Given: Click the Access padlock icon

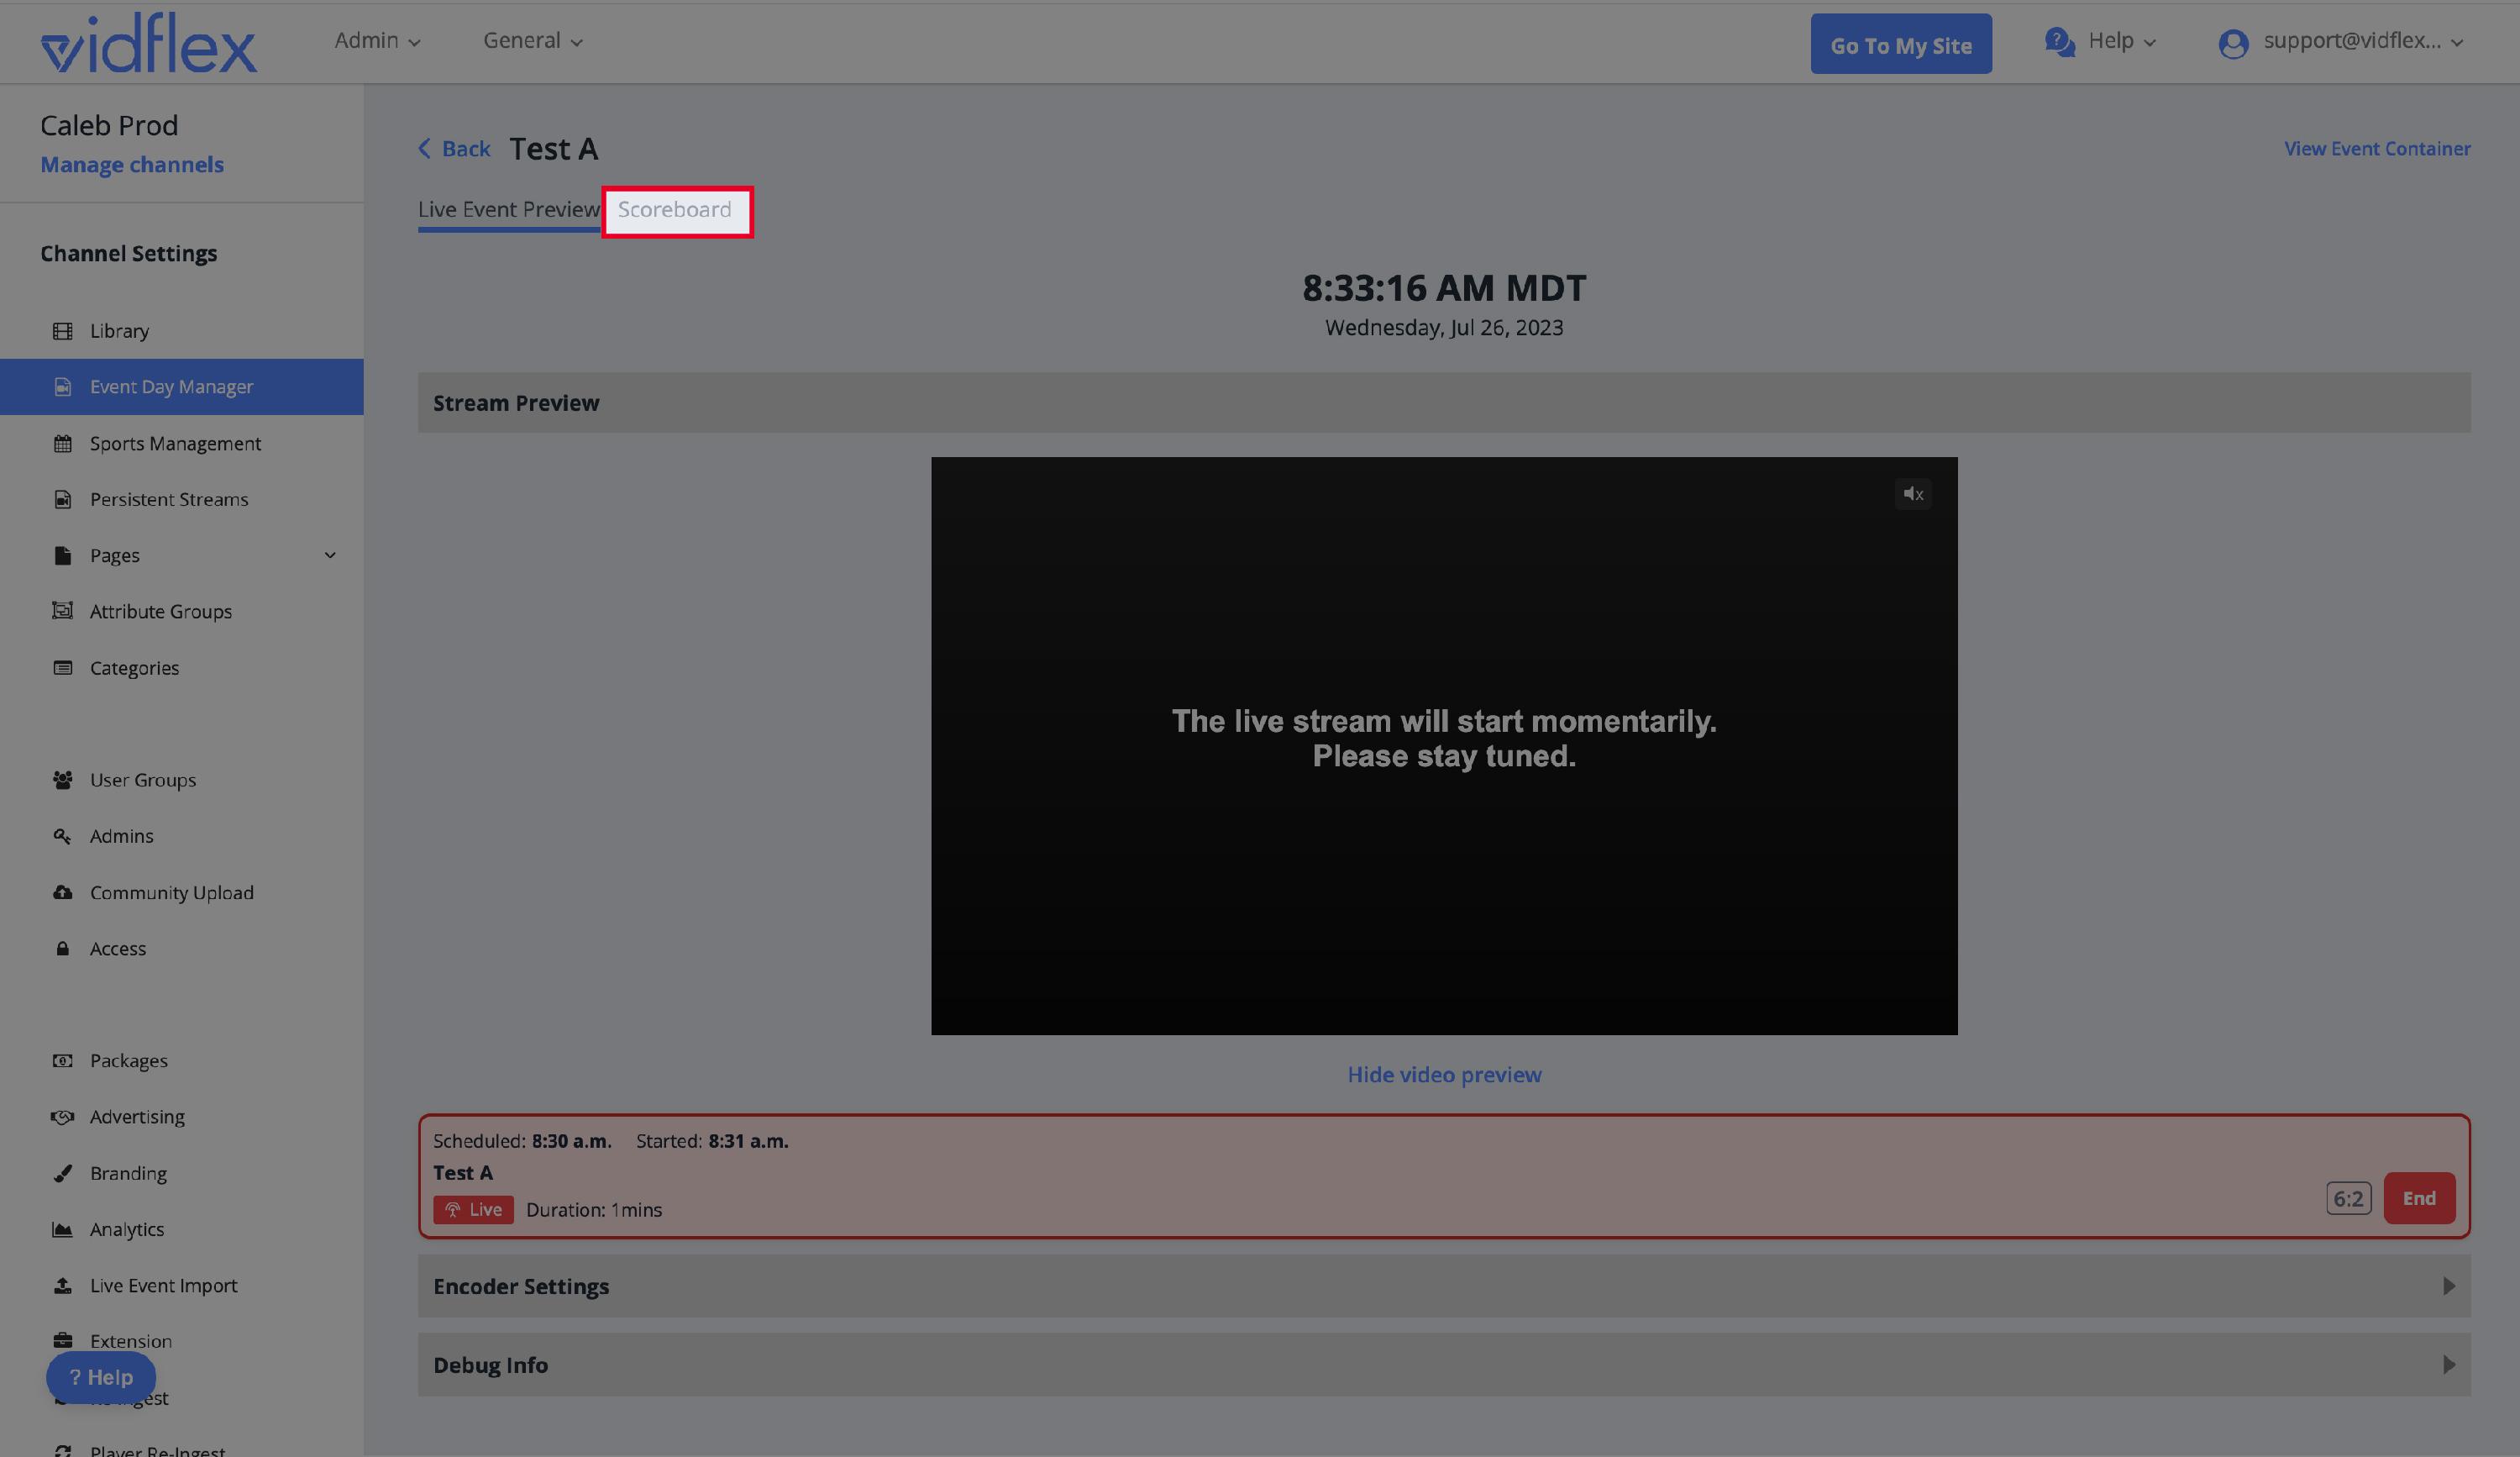Looking at the screenshot, I should pos(62,948).
